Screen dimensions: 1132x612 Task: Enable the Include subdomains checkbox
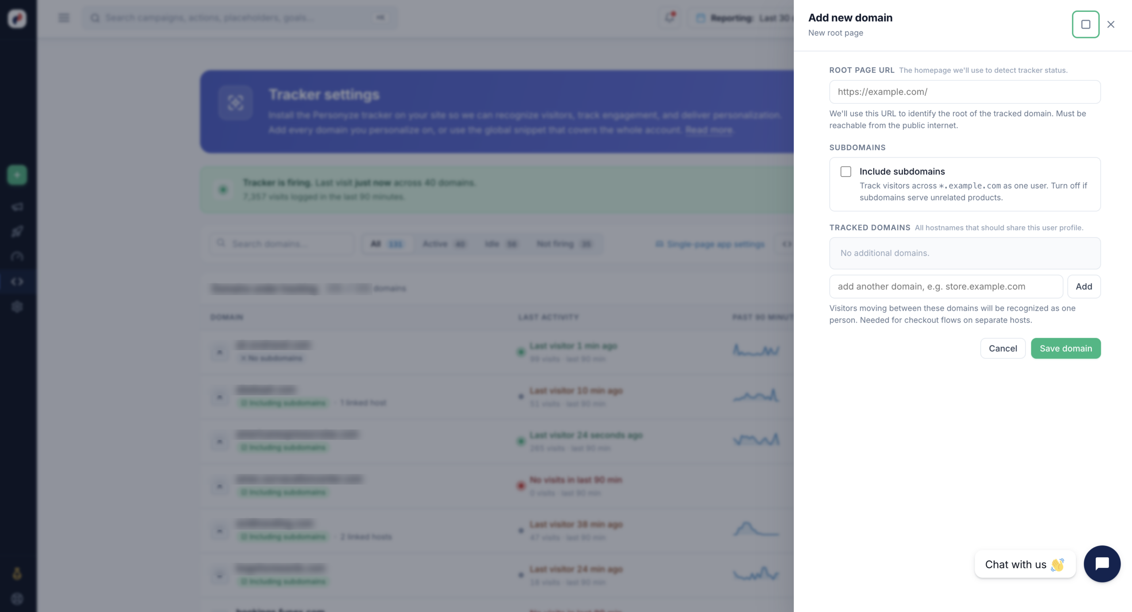[x=845, y=171]
